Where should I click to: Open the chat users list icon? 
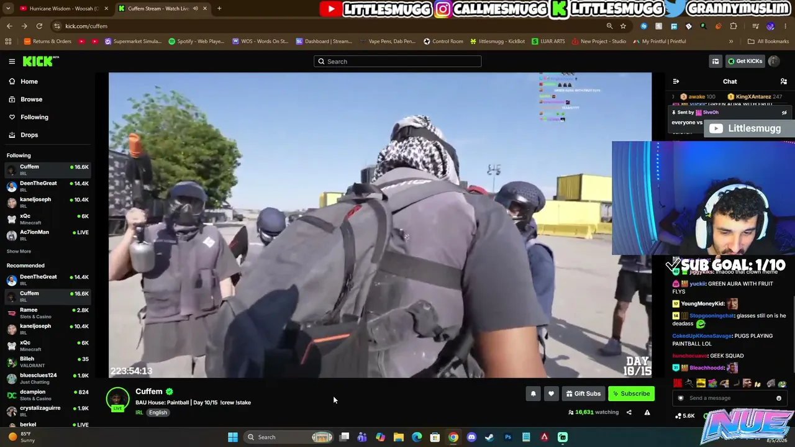[x=784, y=81]
